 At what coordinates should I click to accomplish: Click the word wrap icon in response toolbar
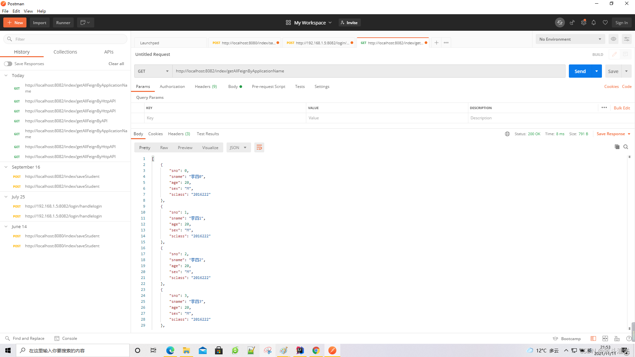click(x=259, y=147)
